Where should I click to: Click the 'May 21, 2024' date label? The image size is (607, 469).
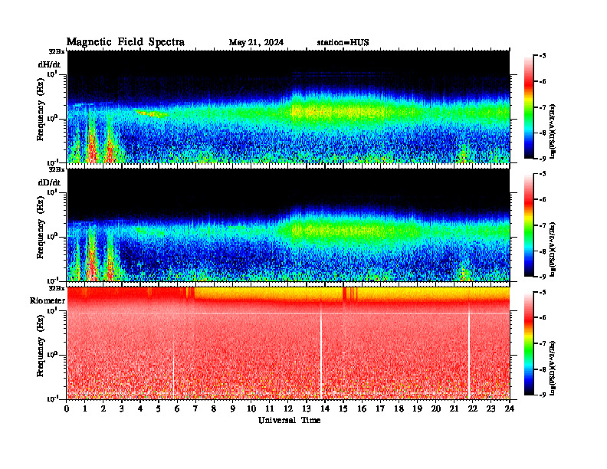(x=256, y=42)
